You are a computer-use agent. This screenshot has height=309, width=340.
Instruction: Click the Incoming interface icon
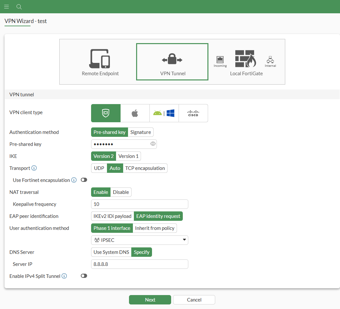(x=220, y=60)
